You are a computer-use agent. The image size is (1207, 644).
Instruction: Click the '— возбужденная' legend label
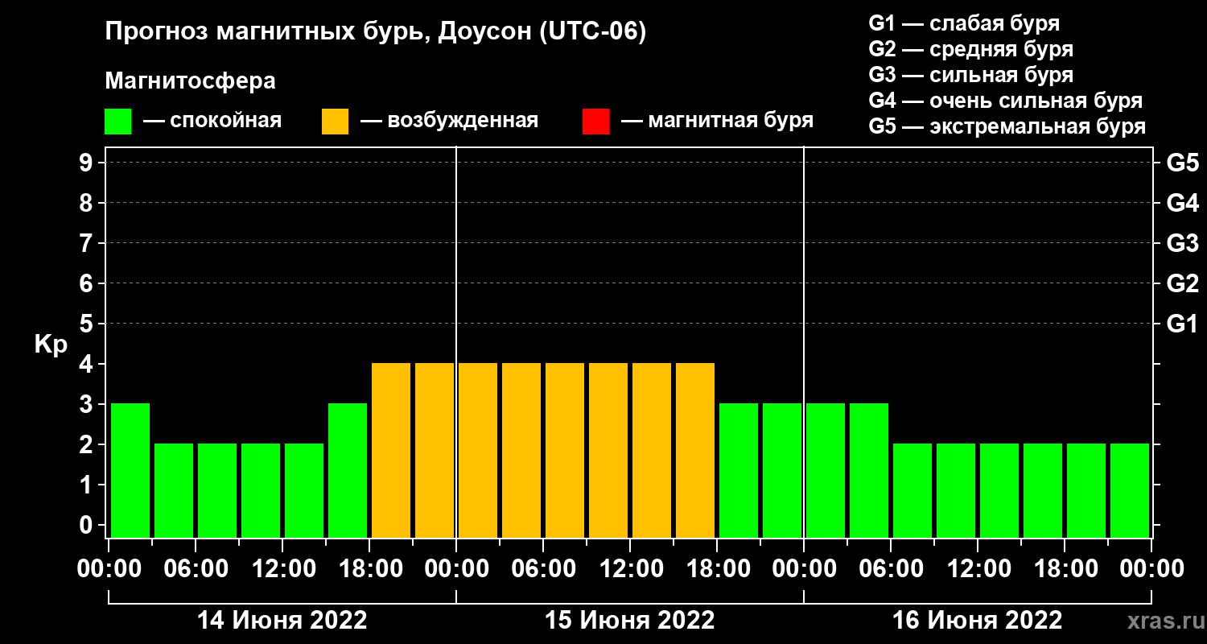point(449,121)
